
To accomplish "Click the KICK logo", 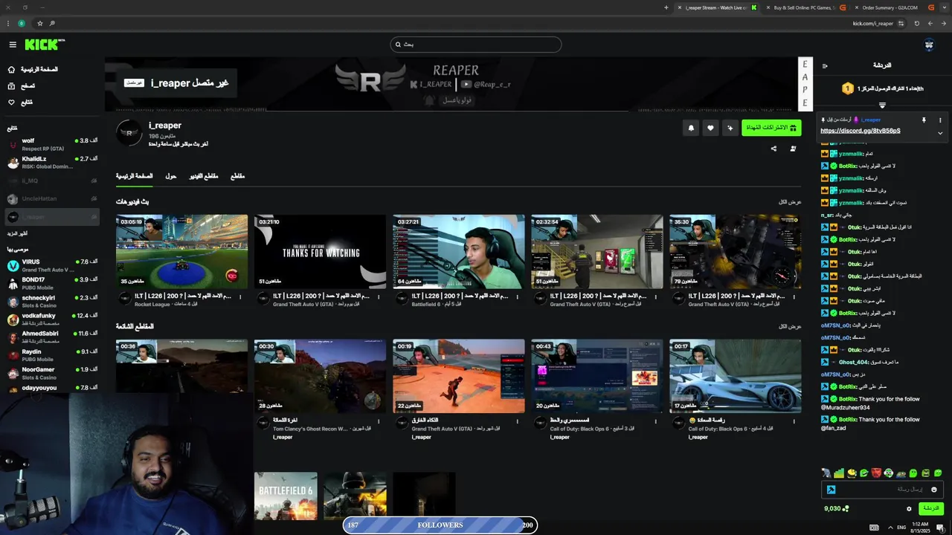I will coord(45,45).
